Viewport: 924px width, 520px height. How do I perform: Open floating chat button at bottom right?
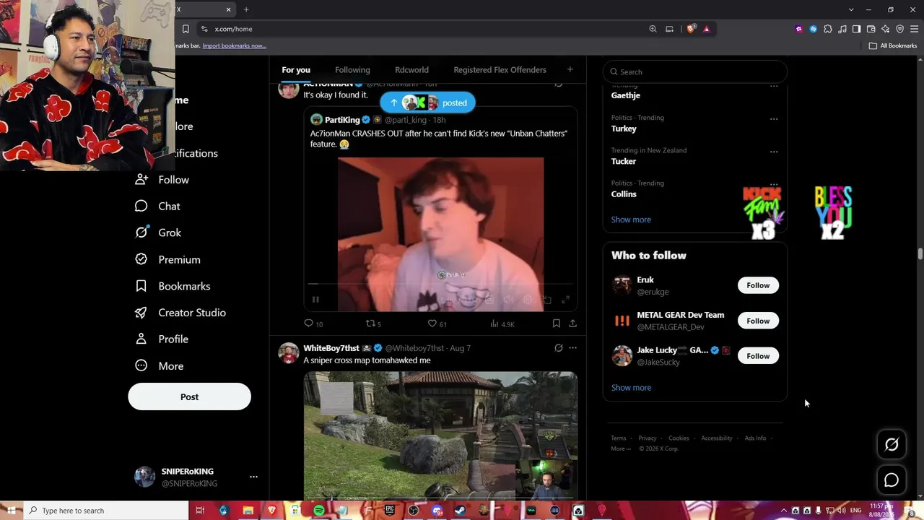892,480
